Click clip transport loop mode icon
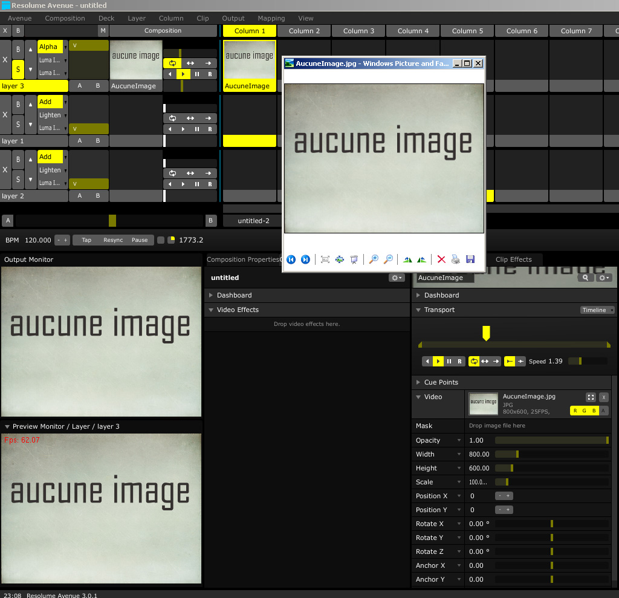Image resolution: width=619 pixels, height=598 pixels. pyautogui.click(x=474, y=361)
